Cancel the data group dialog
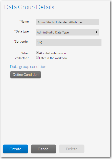The image size is (112, 159). coord(43,149)
